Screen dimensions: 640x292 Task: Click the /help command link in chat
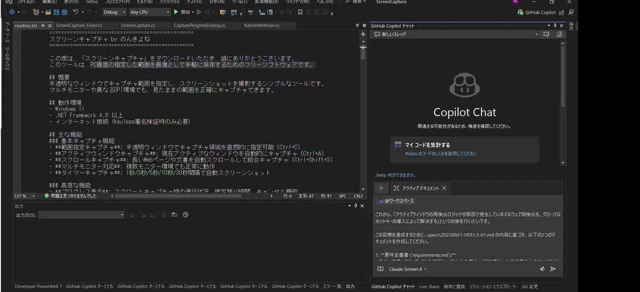[381, 175]
